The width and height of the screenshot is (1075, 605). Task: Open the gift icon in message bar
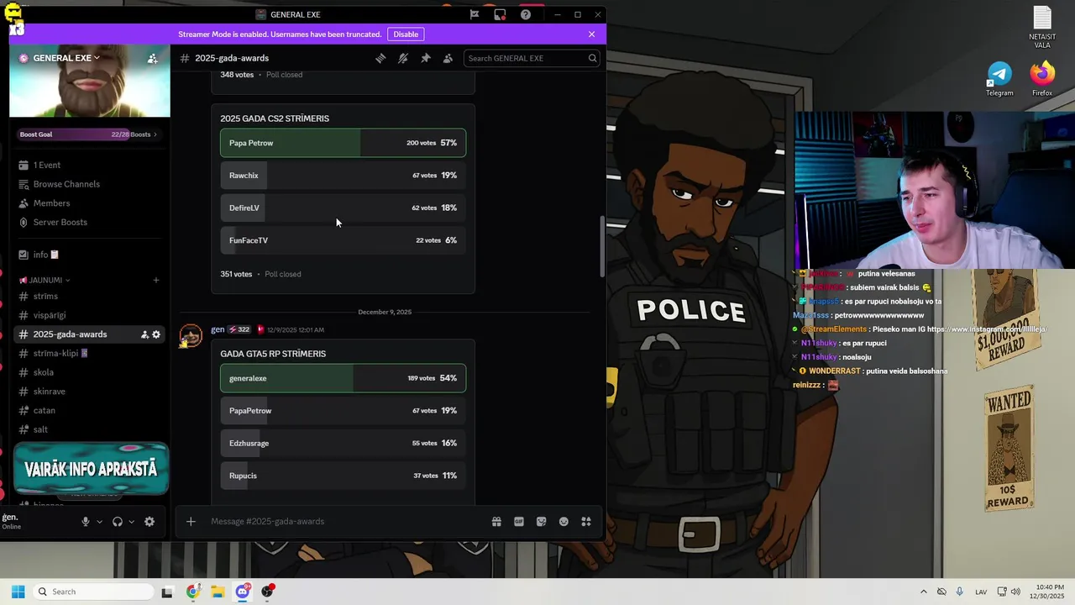pos(496,521)
